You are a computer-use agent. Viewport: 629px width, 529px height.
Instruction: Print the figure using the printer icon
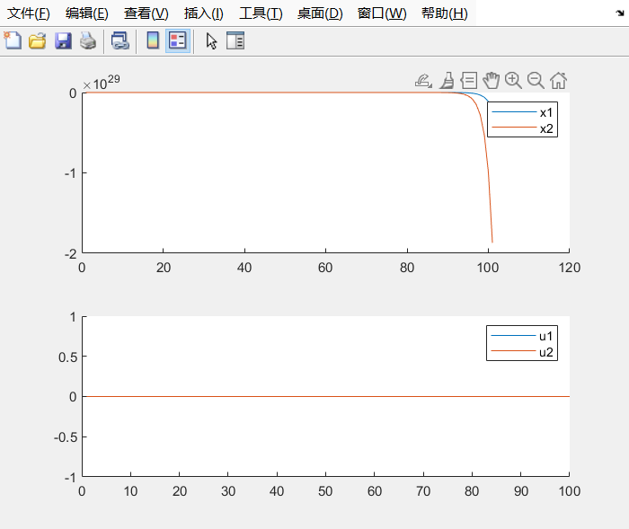[87, 40]
